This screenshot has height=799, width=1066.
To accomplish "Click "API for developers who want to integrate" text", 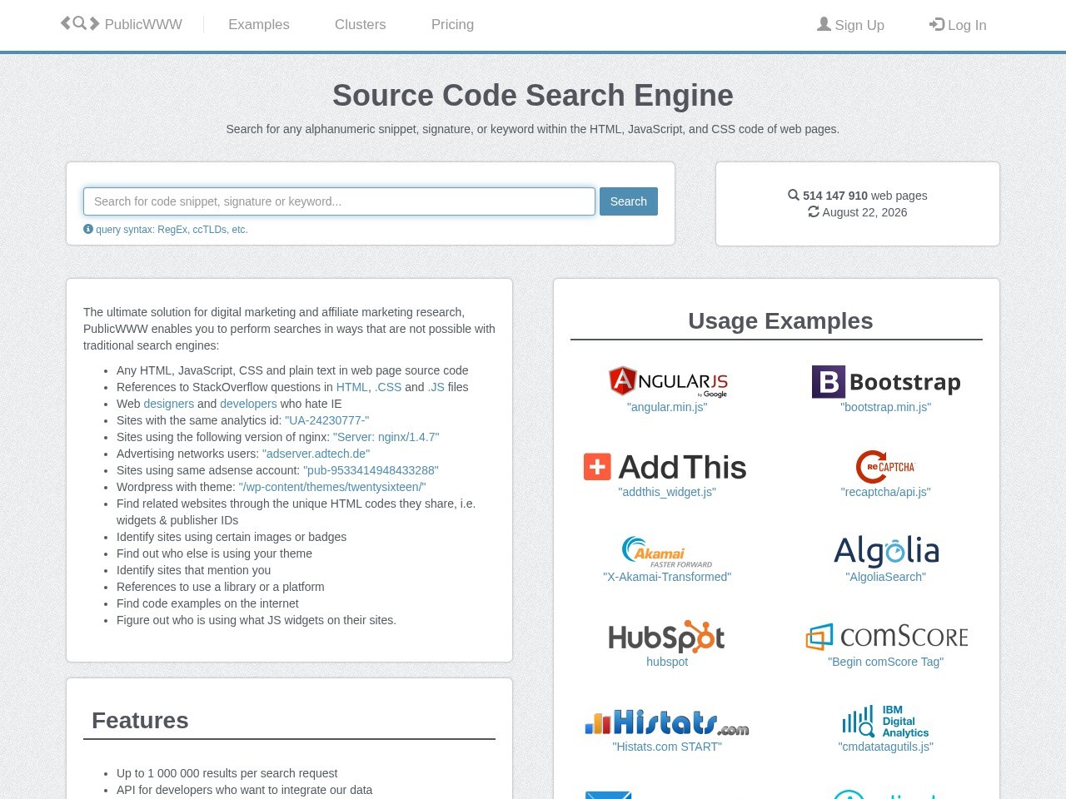I will (x=244, y=790).
